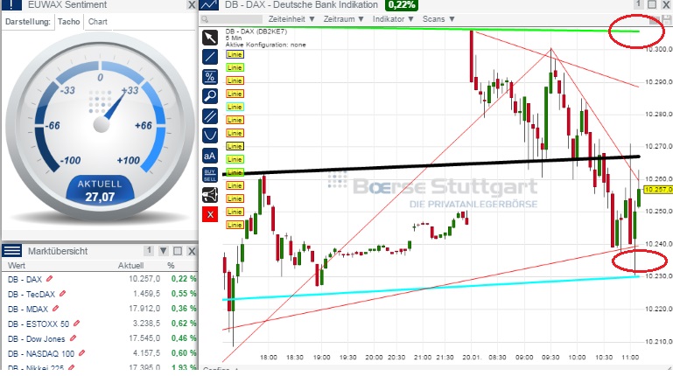Sort by the % column header

[171, 266]
